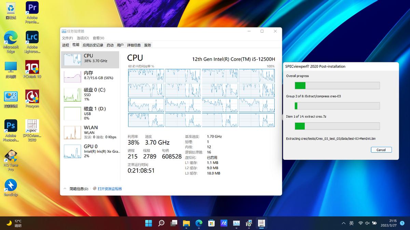Select WLAN in performance sidebar

tap(90, 132)
